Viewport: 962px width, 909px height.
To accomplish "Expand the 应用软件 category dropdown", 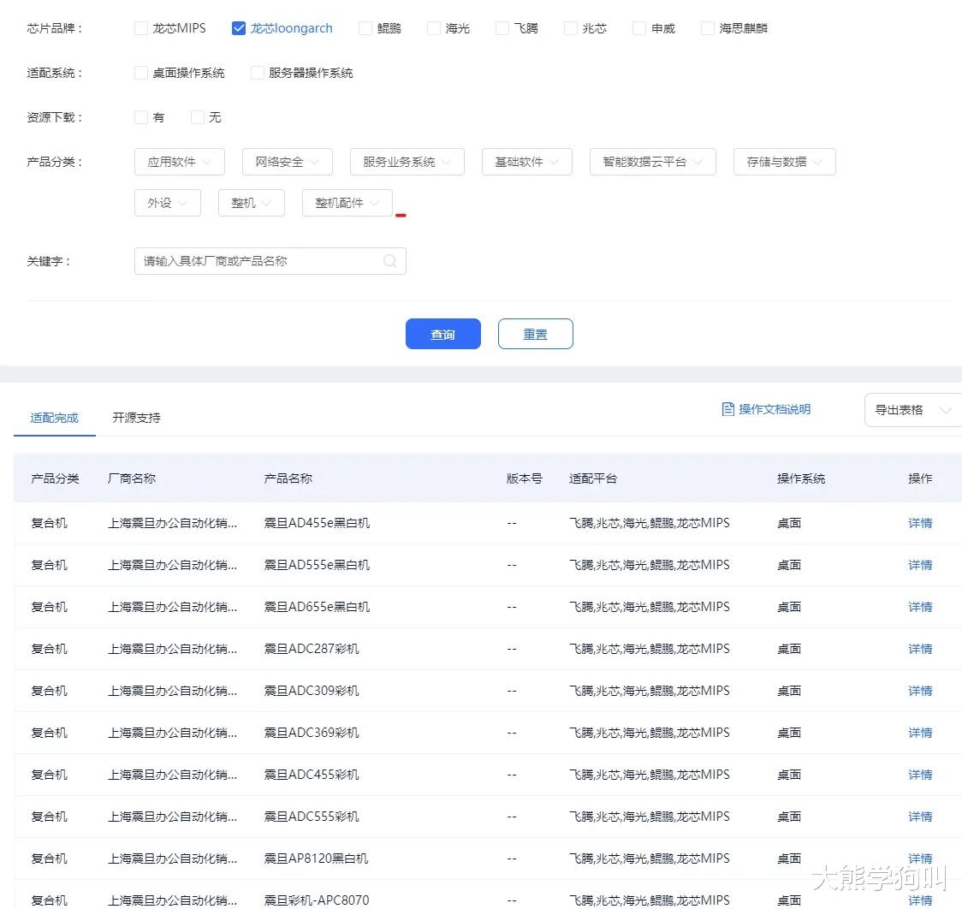I will (179, 162).
